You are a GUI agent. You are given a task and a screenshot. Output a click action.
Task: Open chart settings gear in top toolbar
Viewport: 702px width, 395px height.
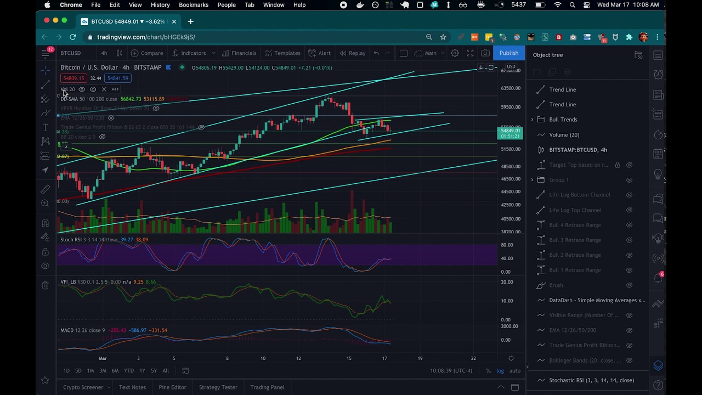tap(455, 53)
